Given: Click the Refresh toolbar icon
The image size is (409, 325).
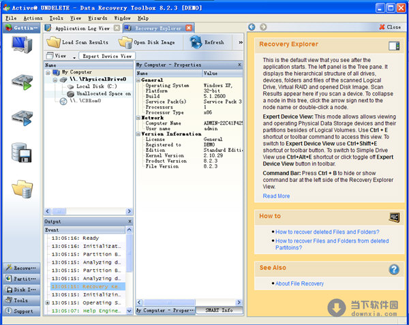Looking at the screenshot, I should 196,42.
